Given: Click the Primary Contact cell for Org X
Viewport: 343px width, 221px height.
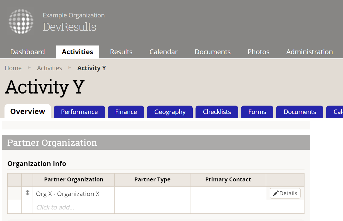Looking at the screenshot, I should (x=228, y=194).
